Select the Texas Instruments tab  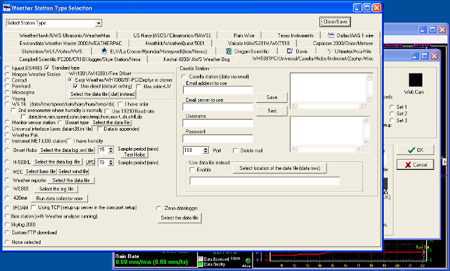click(295, 35)
